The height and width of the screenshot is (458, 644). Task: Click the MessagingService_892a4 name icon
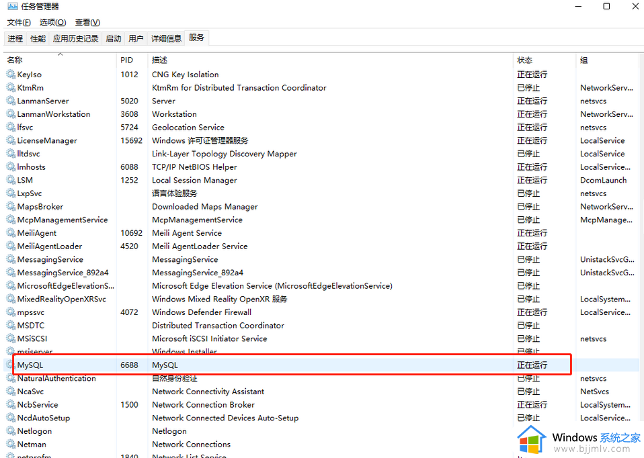click(11, 273)
